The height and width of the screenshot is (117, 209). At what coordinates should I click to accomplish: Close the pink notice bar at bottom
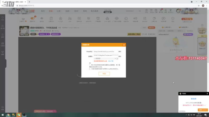click(55, 111)
